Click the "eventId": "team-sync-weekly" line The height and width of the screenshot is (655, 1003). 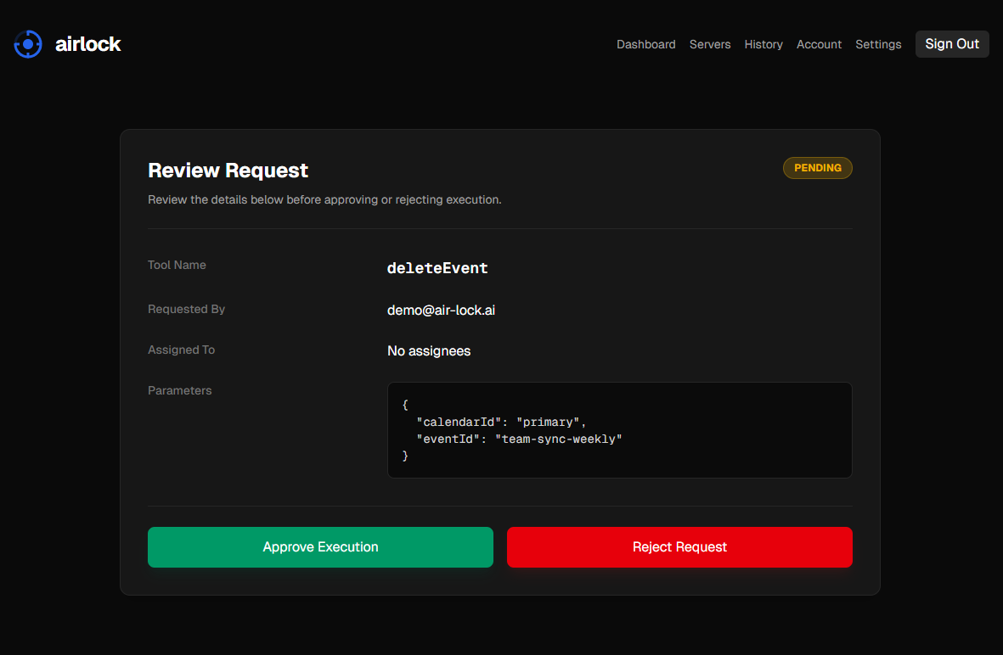pos(520,439)
